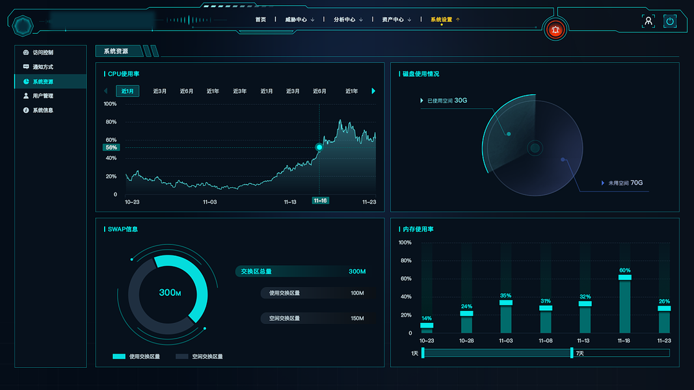The height and width of the screenshot is (390, 694).
Task: Collapse the 系统设置 dropdown menu
Action: click(445, 19)
